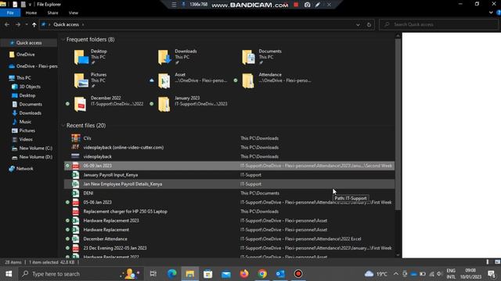This screenshot has height=281, width=501.
Task: Collapse the Recent files section
Action: (x=63, y=126)
